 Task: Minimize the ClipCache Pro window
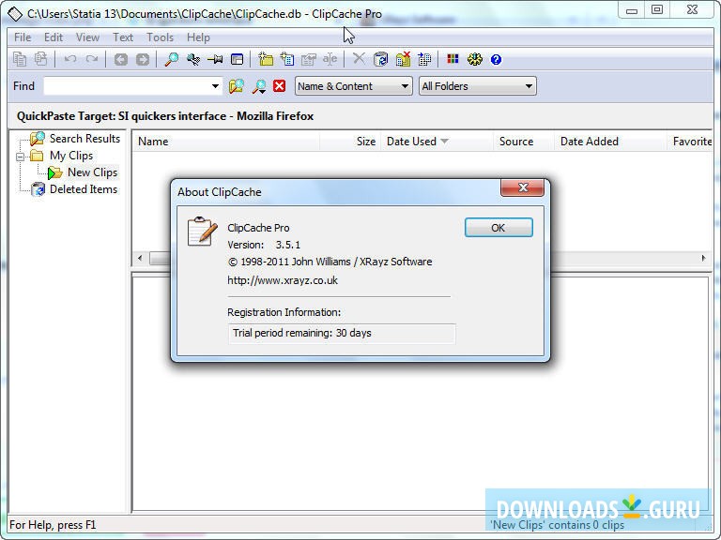point(632,9)
